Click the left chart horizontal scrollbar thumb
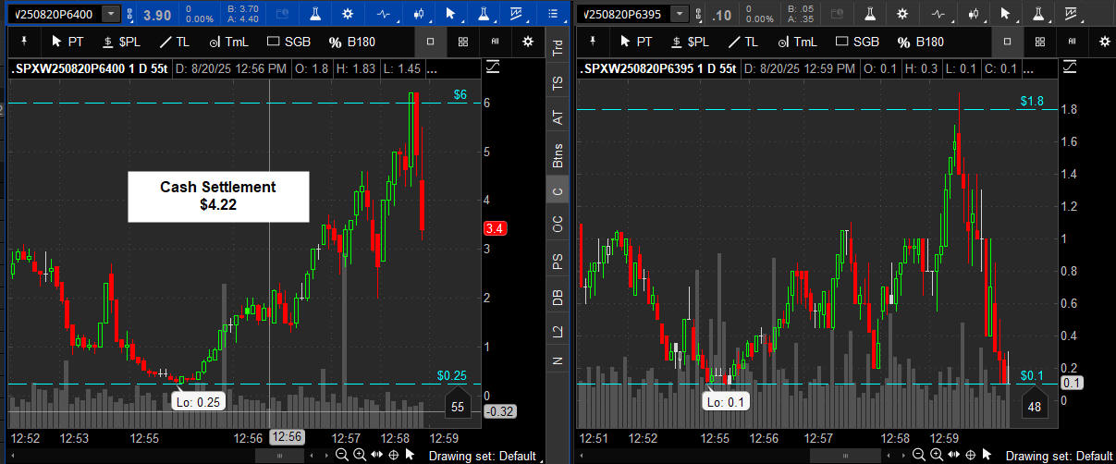The width and height of the screenshot is (1116, 464). click(x=279, y=455)
